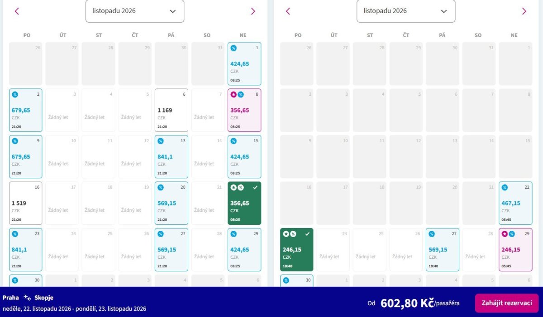The image size is (543, 317).
Task: Click chevron arrow in return month selector
Action: coord(444,11)
